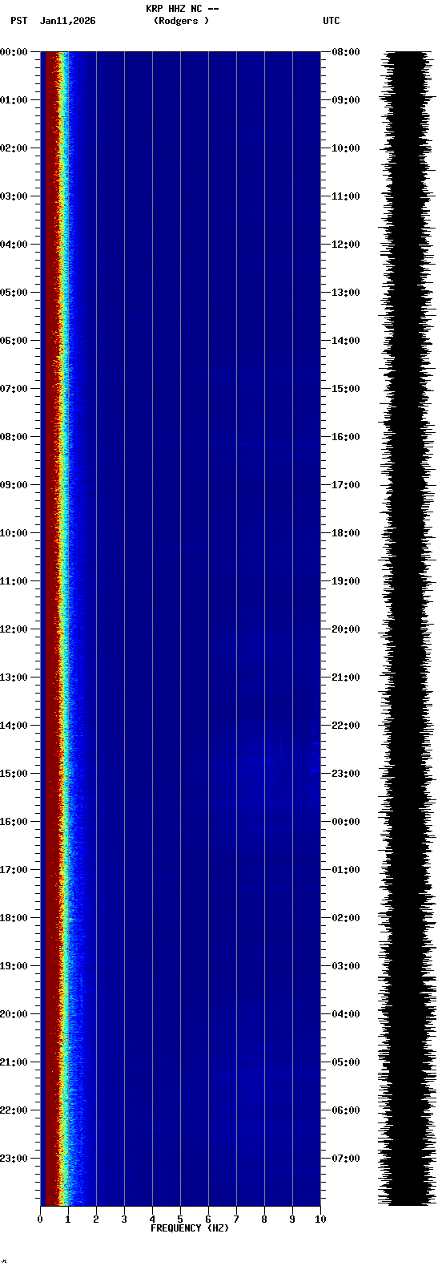The image size is (442, 1270).
Task: Click the 19:00 UTC time label
Action: [x=346, y=581]
